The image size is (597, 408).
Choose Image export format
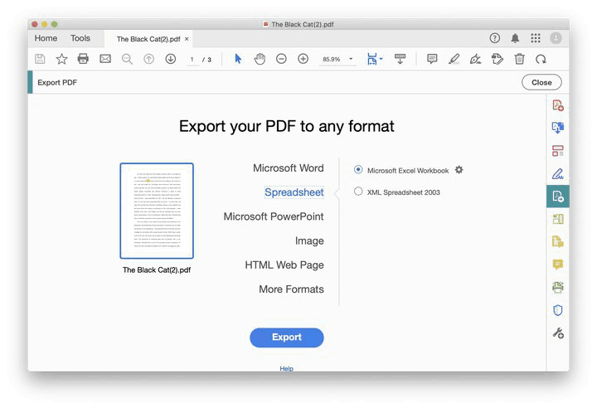point(309,240)
